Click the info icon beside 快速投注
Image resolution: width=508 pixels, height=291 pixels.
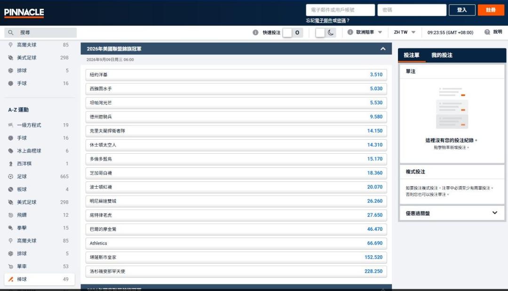coord(255,32)
